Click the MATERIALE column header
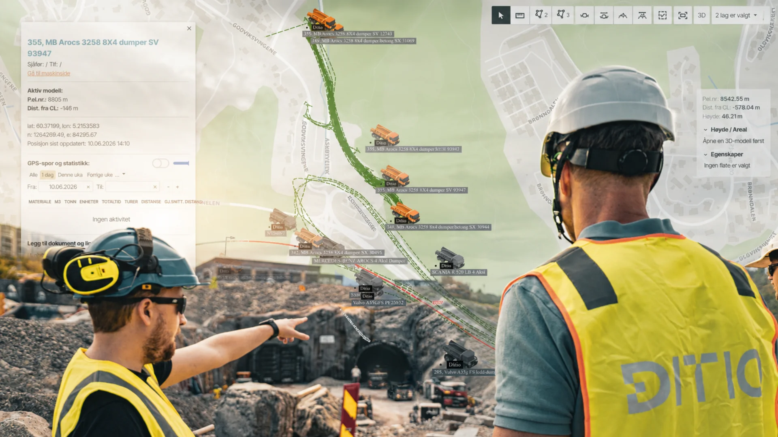 point(40,202)
